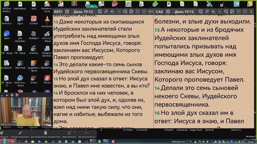257x144 pixels.
Task: Open the XnView desktop shortcut
Action: click(x=34, y=79)
